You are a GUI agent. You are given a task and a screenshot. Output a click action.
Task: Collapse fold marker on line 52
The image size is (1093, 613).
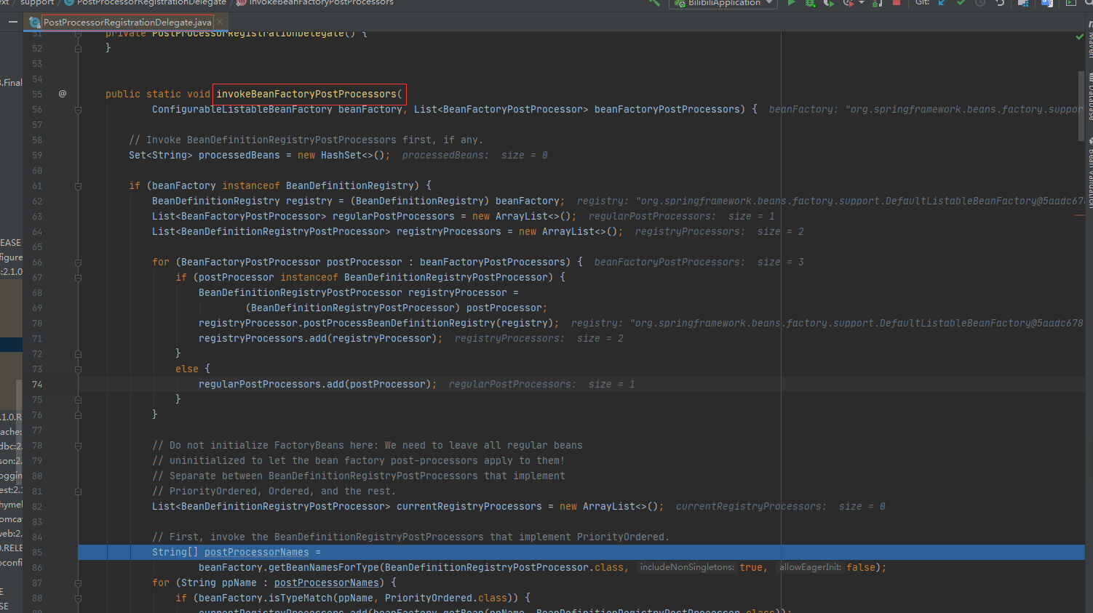point(78,48)
